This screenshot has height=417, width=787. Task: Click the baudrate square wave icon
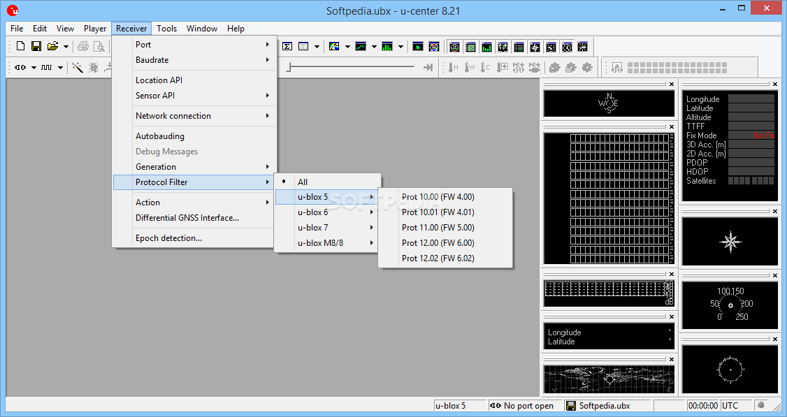pyautogui.click(x=47, y=67)
